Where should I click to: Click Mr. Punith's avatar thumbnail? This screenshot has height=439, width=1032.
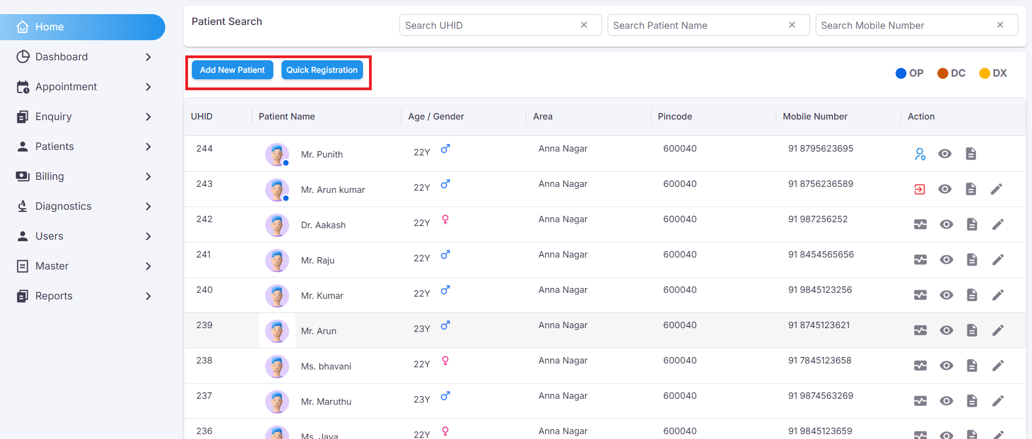click(x=277, y=154)
